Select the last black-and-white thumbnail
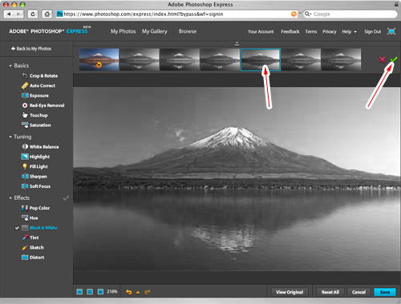 341,59
